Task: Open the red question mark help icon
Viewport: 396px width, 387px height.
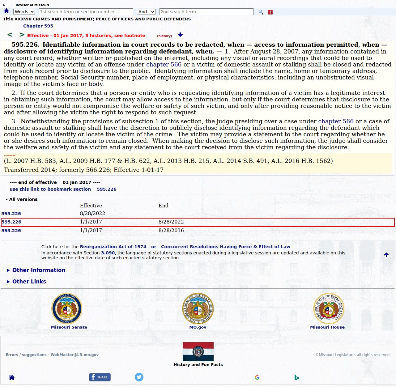Action: pos(270,12)
